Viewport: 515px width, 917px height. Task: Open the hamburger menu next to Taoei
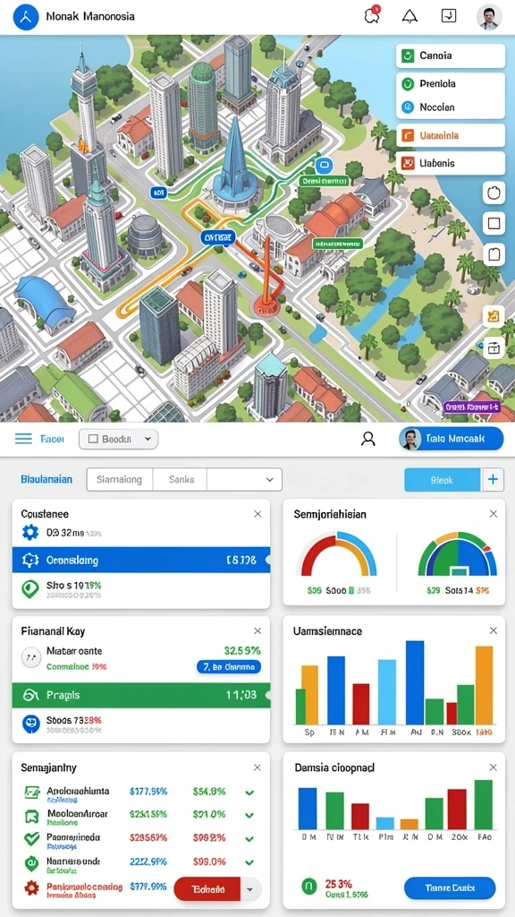tap(23, 439)
